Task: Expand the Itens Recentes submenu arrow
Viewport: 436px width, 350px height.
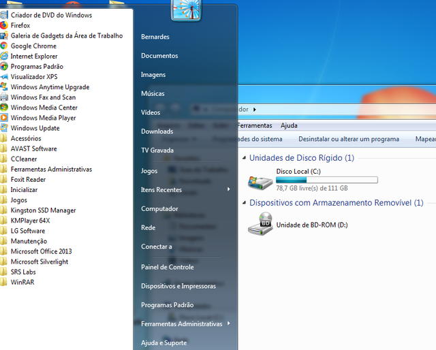Action: 229,189
